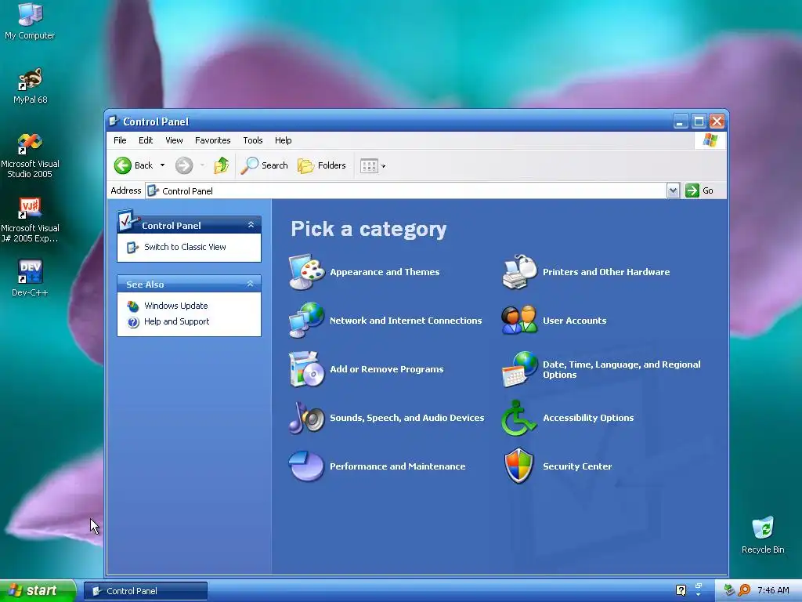Click Add or Remove Programs link text
The height and width of the screenshot is (602, 802).
[x=387, y=369]
